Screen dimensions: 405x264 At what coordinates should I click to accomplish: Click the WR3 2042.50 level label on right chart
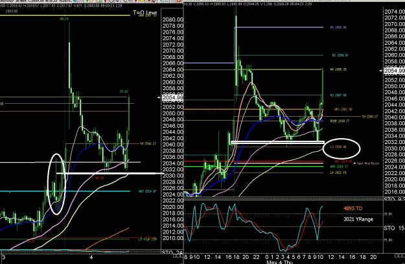pos(343,110)
